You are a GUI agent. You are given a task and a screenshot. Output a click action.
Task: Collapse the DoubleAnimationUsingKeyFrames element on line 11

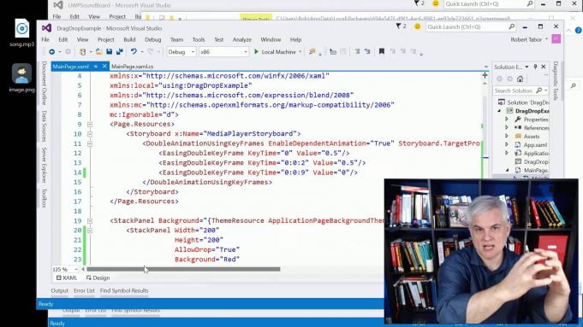pos(90,143)
